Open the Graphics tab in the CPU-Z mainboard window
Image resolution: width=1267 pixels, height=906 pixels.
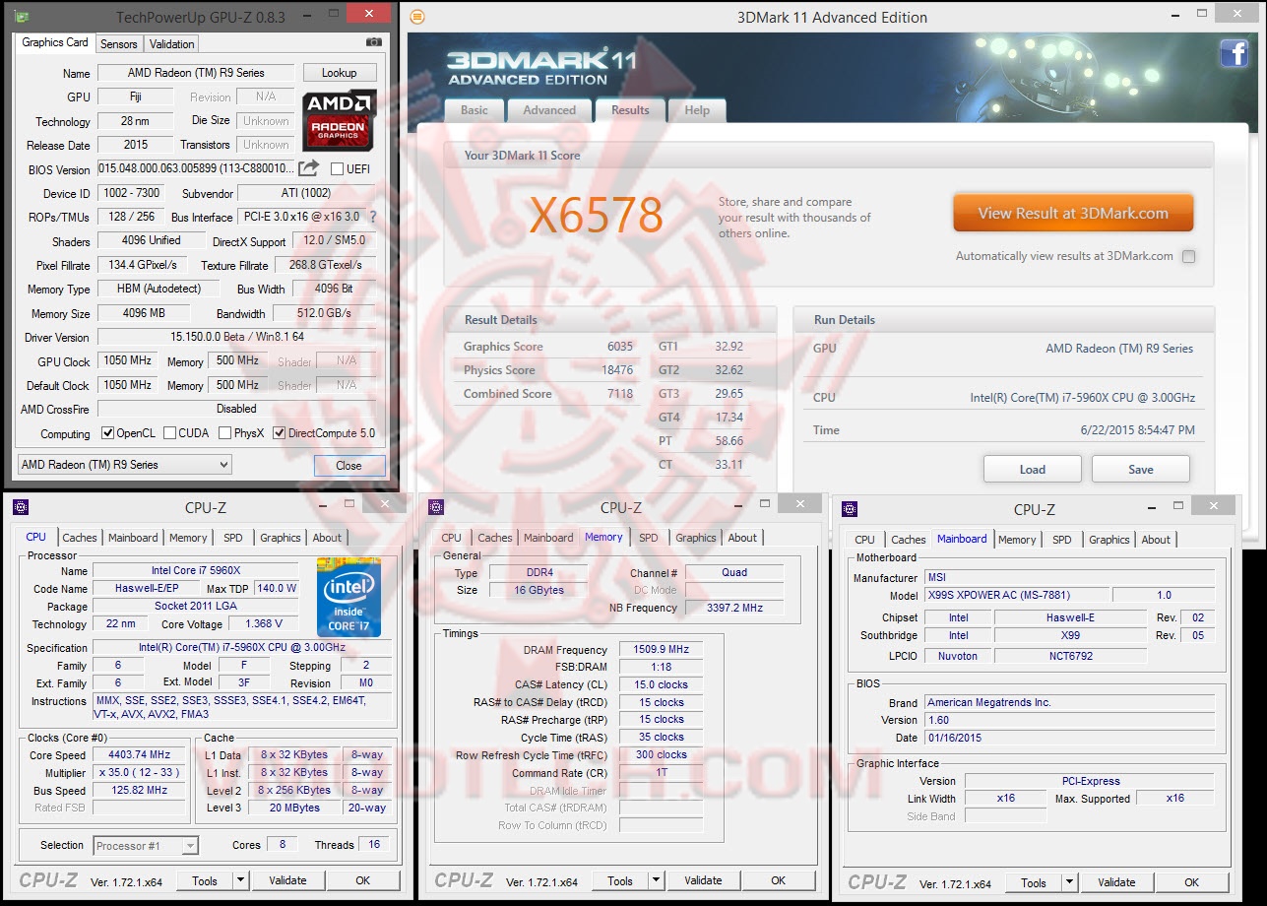point(1109,540)
